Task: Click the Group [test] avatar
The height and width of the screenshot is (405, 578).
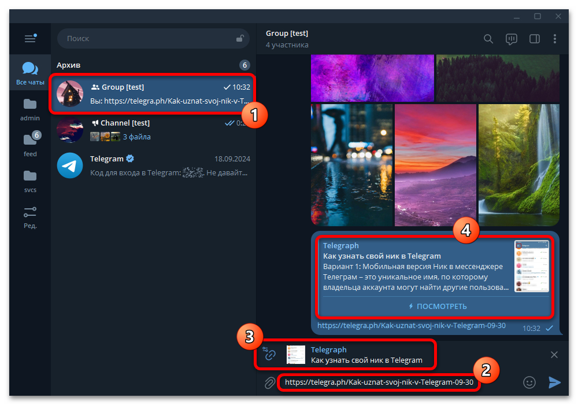Action: point(70,94)
